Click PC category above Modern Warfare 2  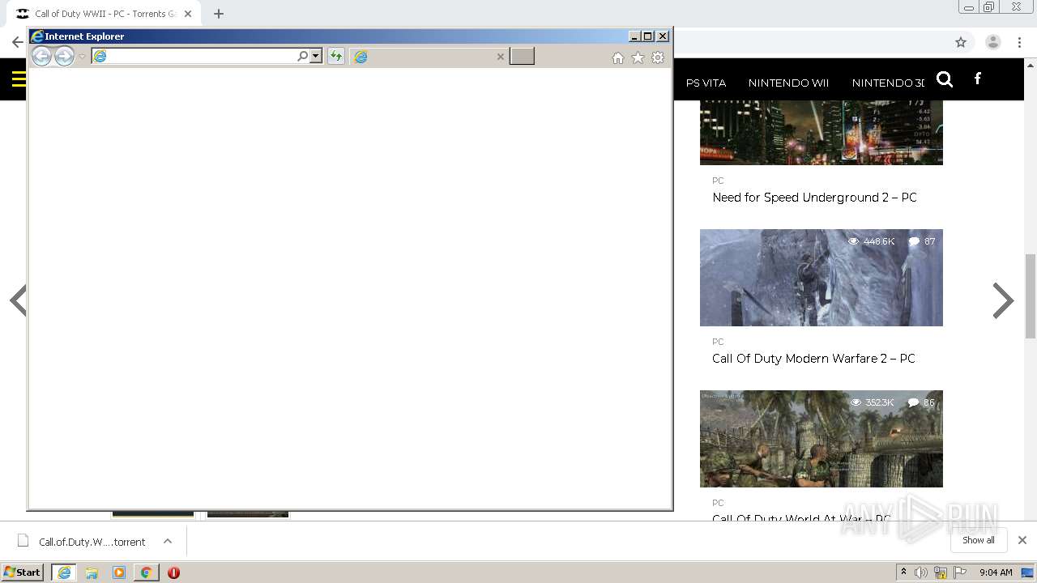tap(718, 342)
